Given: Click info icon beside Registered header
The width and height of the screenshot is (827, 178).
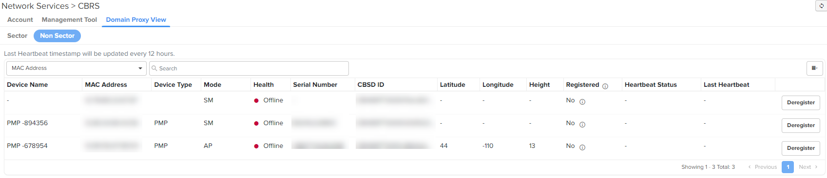Looking at the screenshot, I should click(x=605, y=86).
